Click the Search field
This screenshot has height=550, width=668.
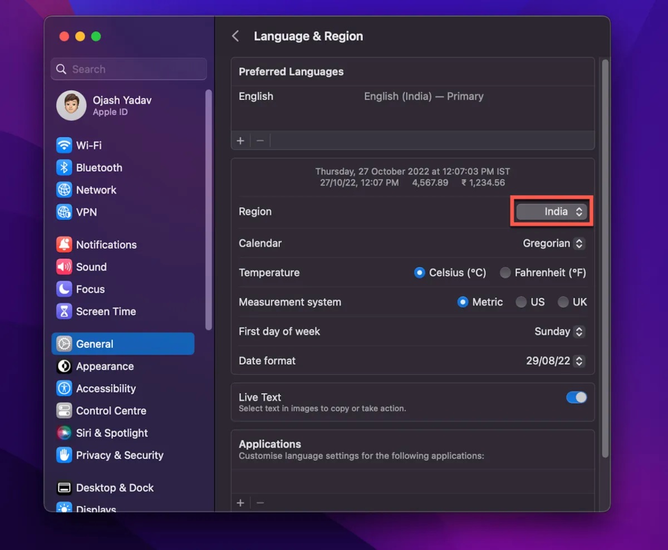[x=129, y=69]
